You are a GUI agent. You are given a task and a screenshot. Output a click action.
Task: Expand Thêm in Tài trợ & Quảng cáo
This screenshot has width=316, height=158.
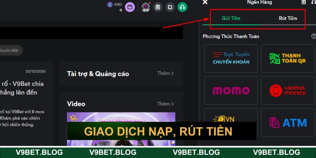166,73
